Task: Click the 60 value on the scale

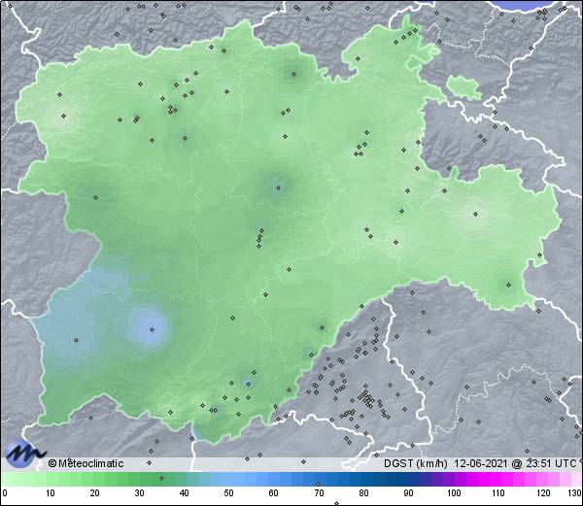Action: [274, 493]
